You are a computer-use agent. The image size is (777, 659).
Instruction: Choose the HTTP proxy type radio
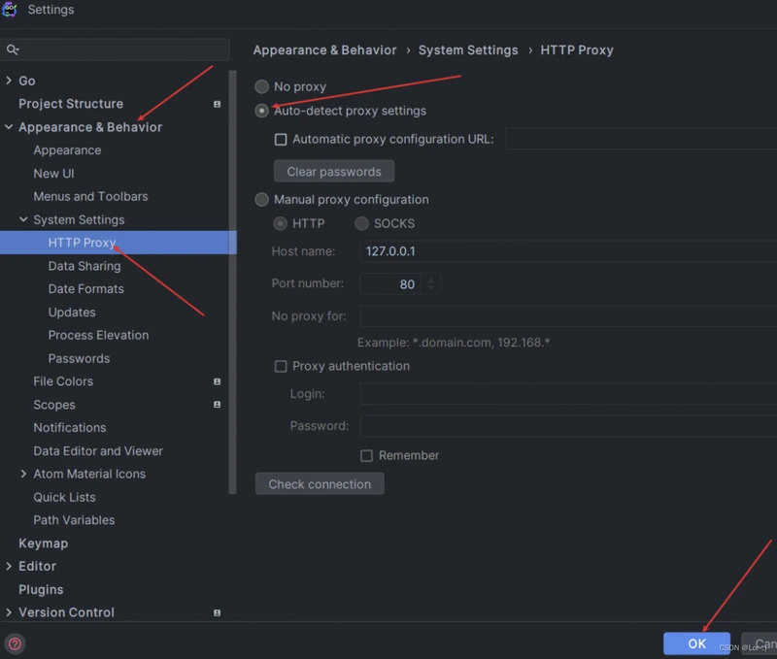click(281, 224)
